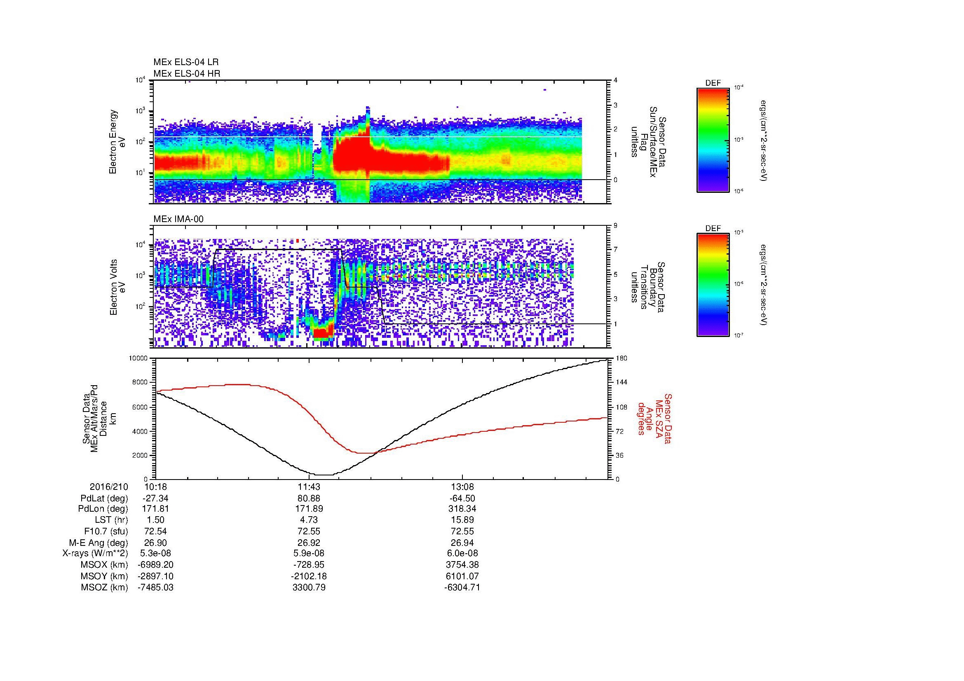The image size is (964, 681).
Task: Click the PdLon value '318.34'
Action: [462, 509]
